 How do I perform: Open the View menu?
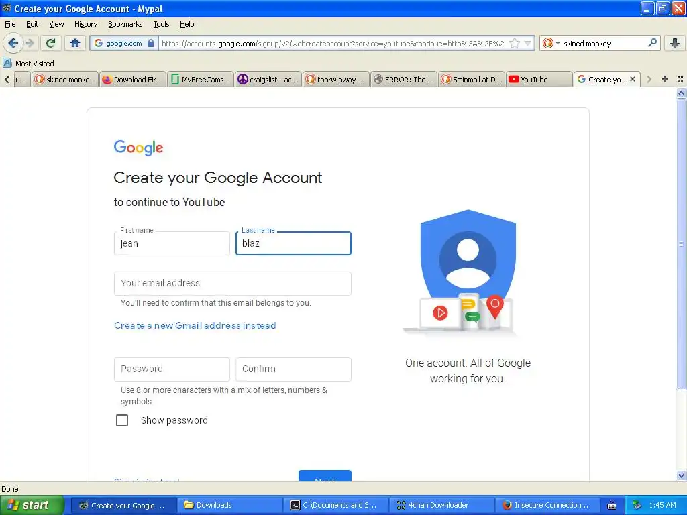56,24
